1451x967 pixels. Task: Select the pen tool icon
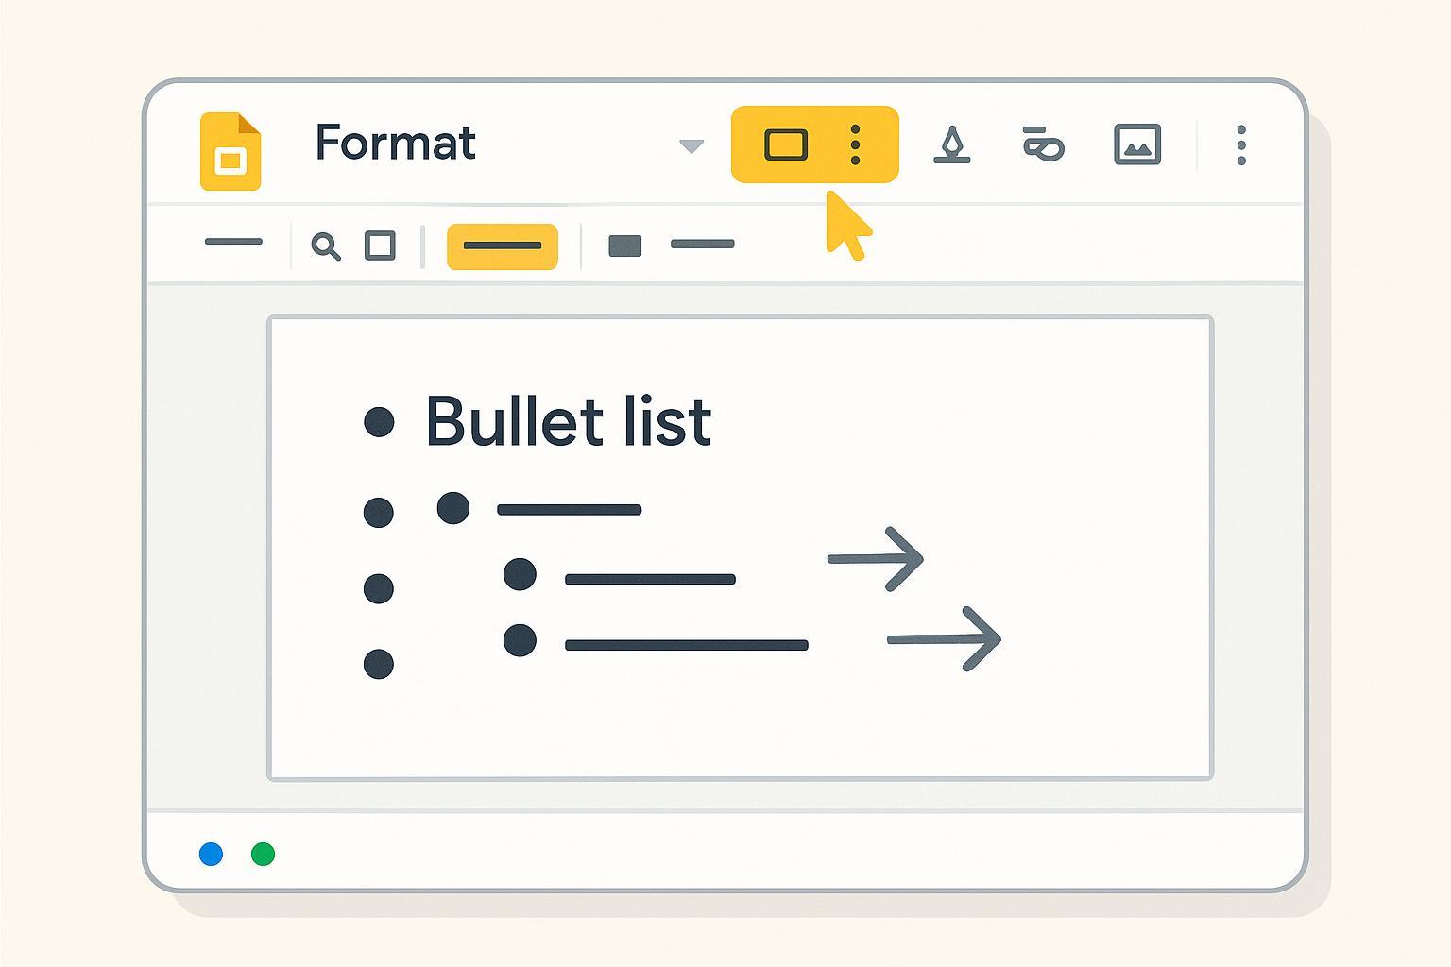pos(951,145)
